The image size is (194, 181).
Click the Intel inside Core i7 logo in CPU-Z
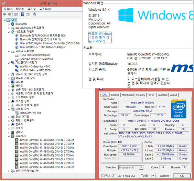178,109
